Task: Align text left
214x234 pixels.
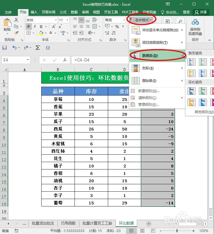Action: point(75,26)
